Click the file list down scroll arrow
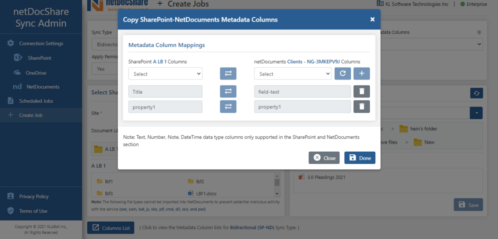 coord(277,194)
